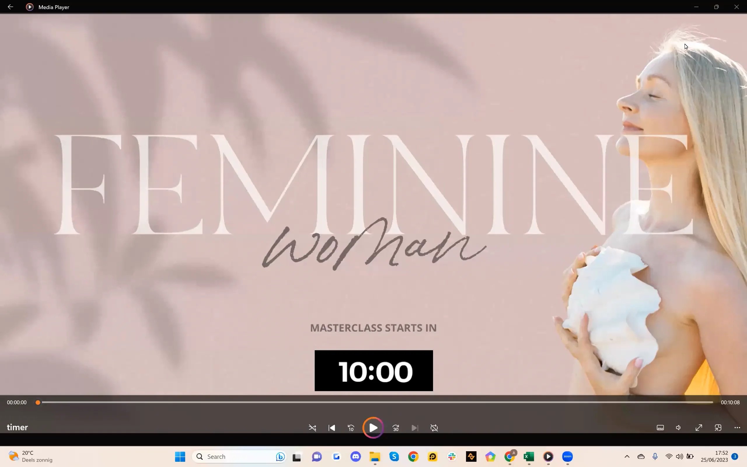Screen dimensions: 747x467
Task: Skip forward 30 seconds
Action: pos(395,428)
